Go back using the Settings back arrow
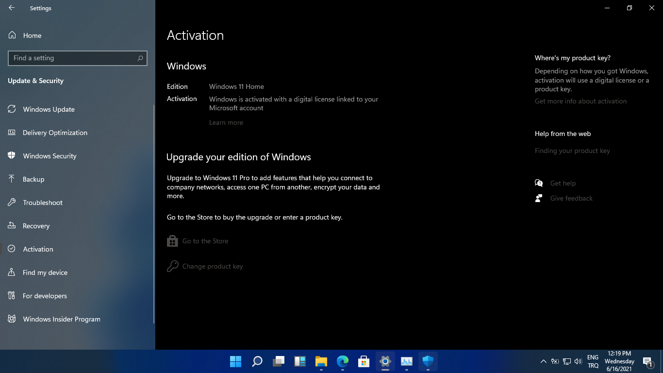The image size is (663, 373). click(x=12, y=8)
